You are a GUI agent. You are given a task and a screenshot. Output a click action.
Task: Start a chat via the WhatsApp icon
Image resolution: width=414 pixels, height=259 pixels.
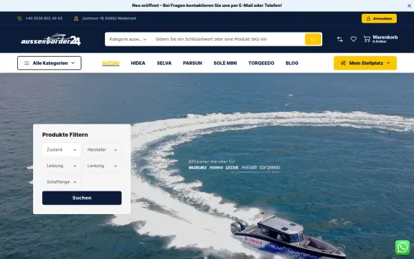(402, 247)
